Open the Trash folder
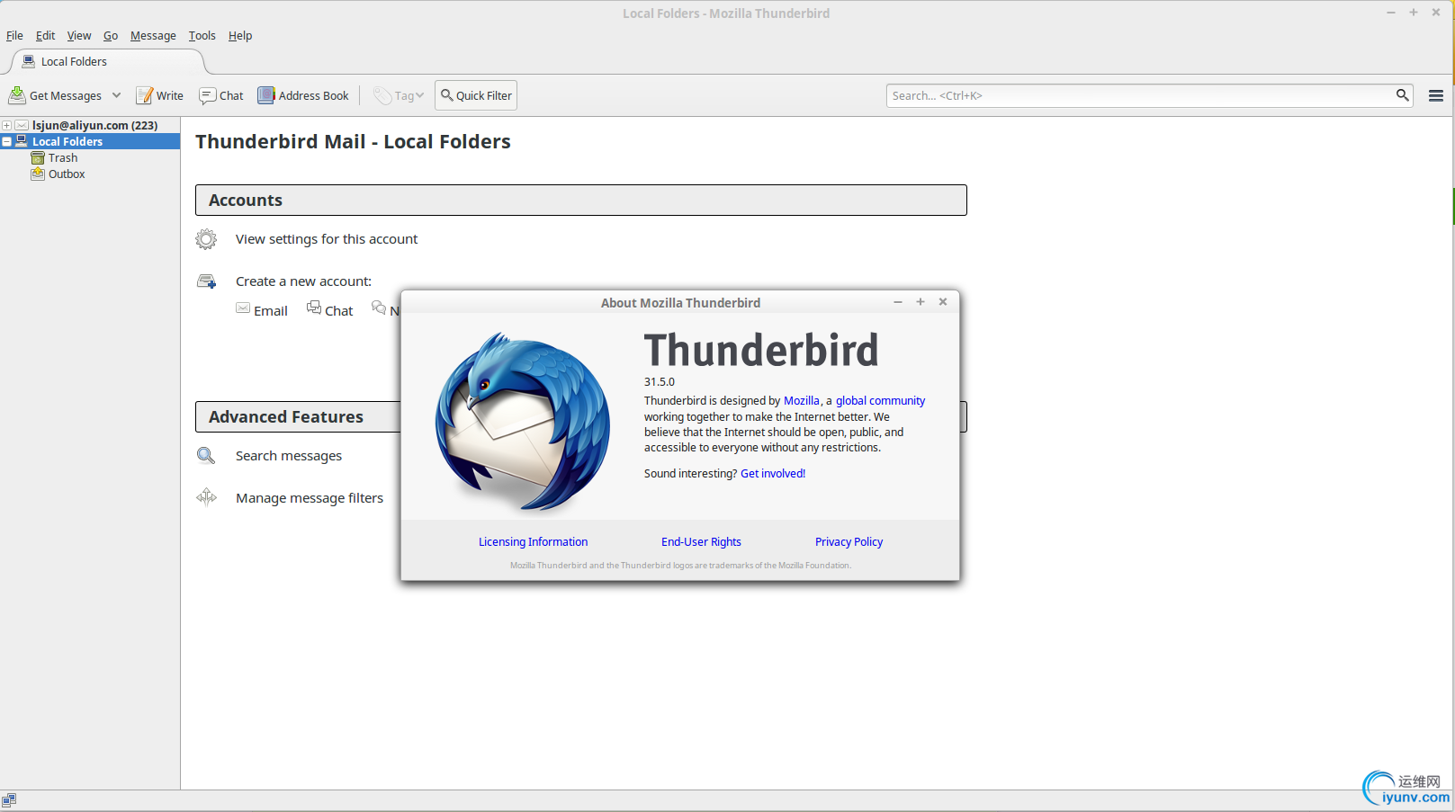The image size is (1455, 812). 63,158
